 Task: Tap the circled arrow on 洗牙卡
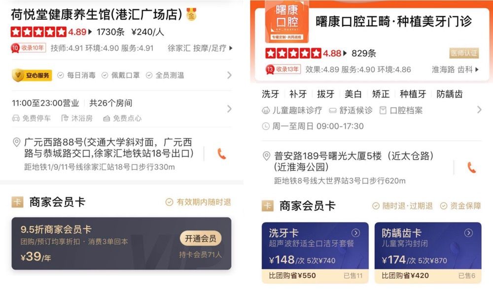coord(355,233)
